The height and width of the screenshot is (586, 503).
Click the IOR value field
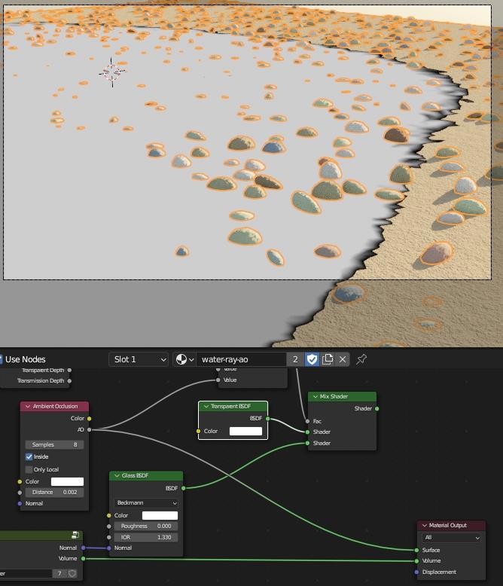[x=146, y=537]
